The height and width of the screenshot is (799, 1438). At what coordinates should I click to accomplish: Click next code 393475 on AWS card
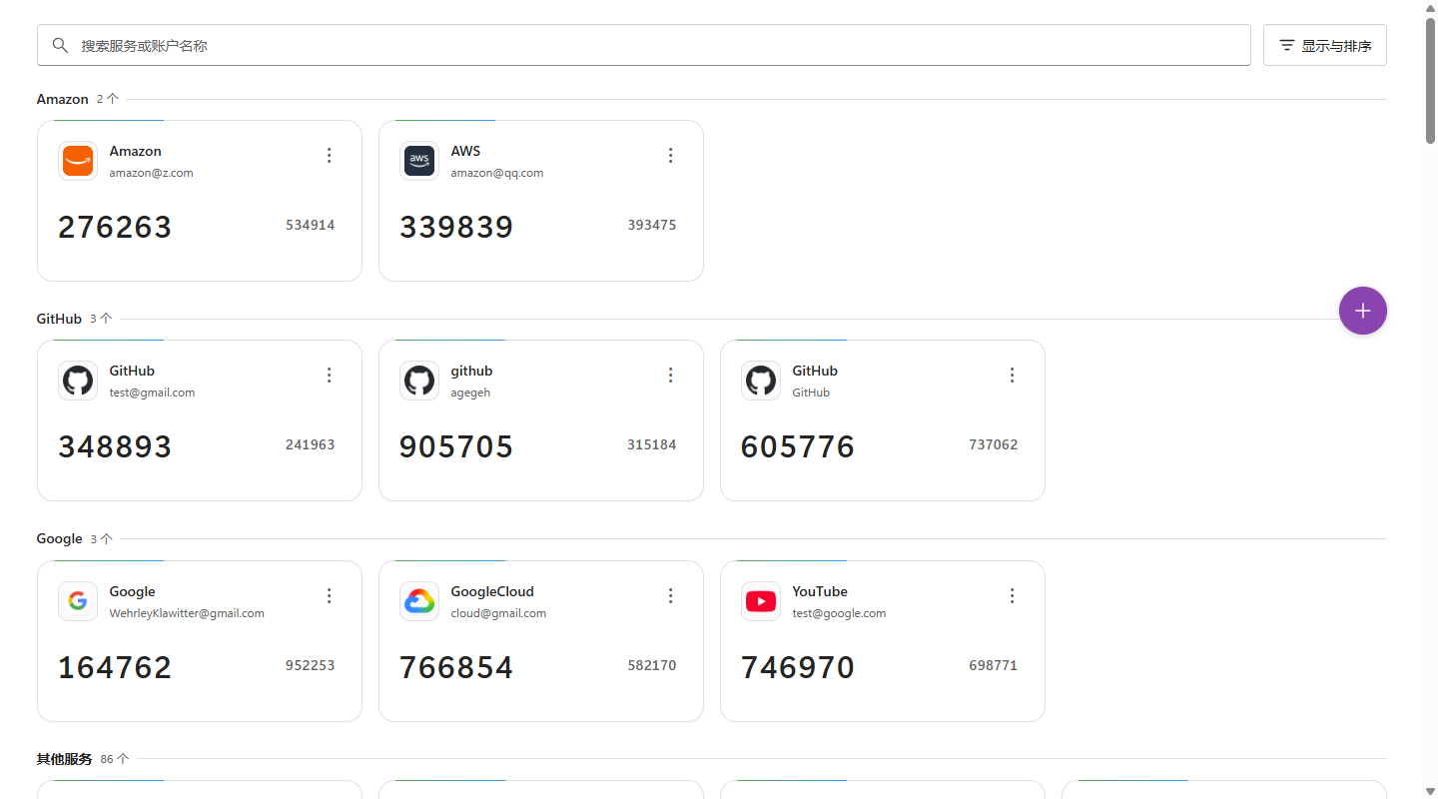[652, 225]
